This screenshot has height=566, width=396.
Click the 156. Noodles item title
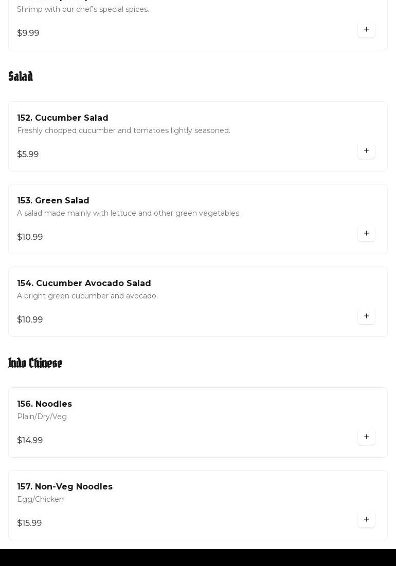(x=44, y=404)
